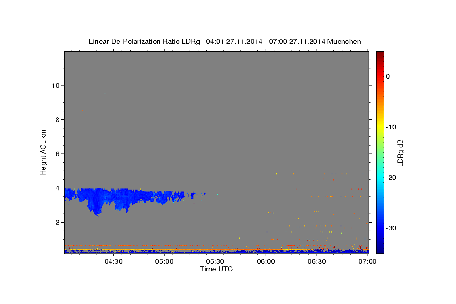Click the colorbar value -20 label
Image resolution: width=456 pixels, height=304 pixels.
pos(391,177)
